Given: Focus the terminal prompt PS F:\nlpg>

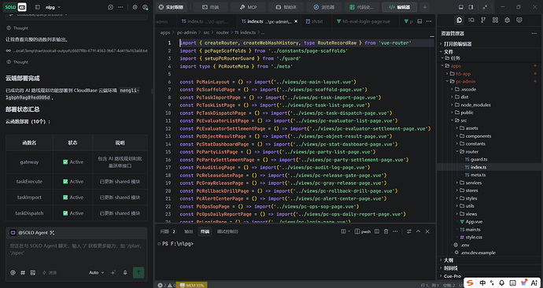Looking at the screenshot, I should (x=178, y=244).
